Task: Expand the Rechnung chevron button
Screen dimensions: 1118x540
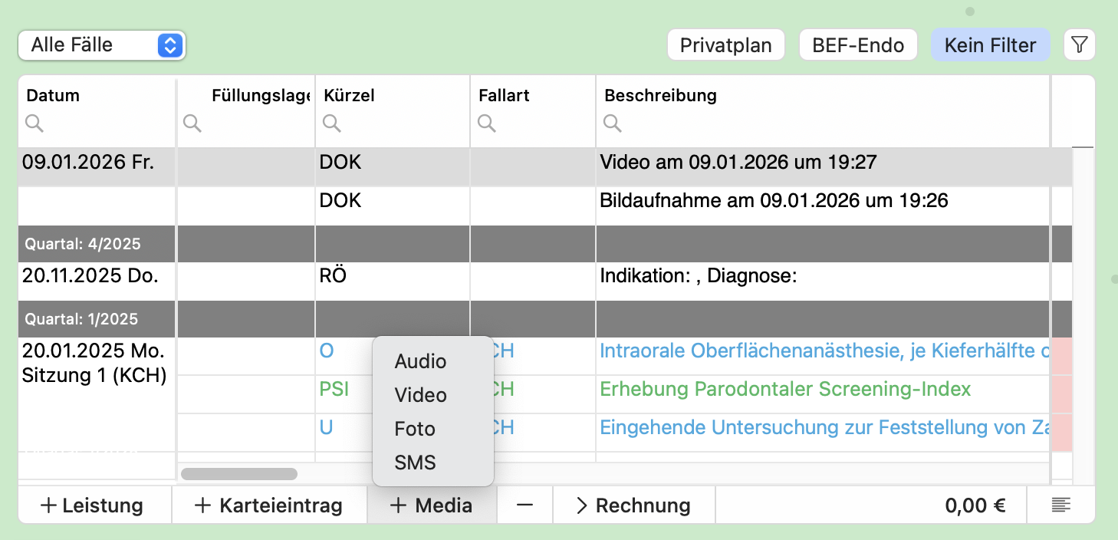Action: pyautogui.click(x=633, y=505)
